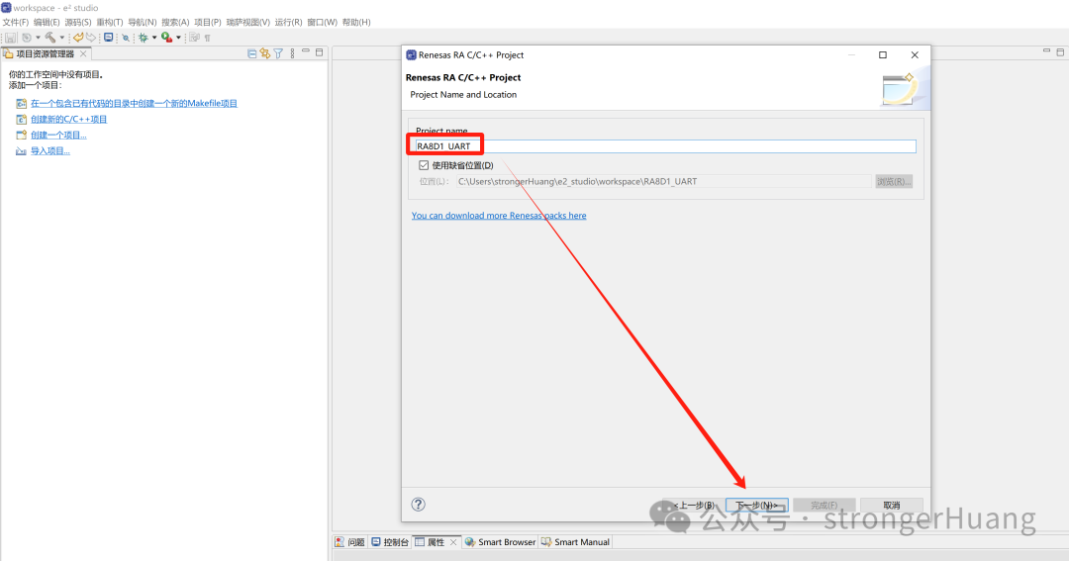Screen dimensions: 1069x561
Task: Click the search tool icon in toolbar
Action: point(126,38)
